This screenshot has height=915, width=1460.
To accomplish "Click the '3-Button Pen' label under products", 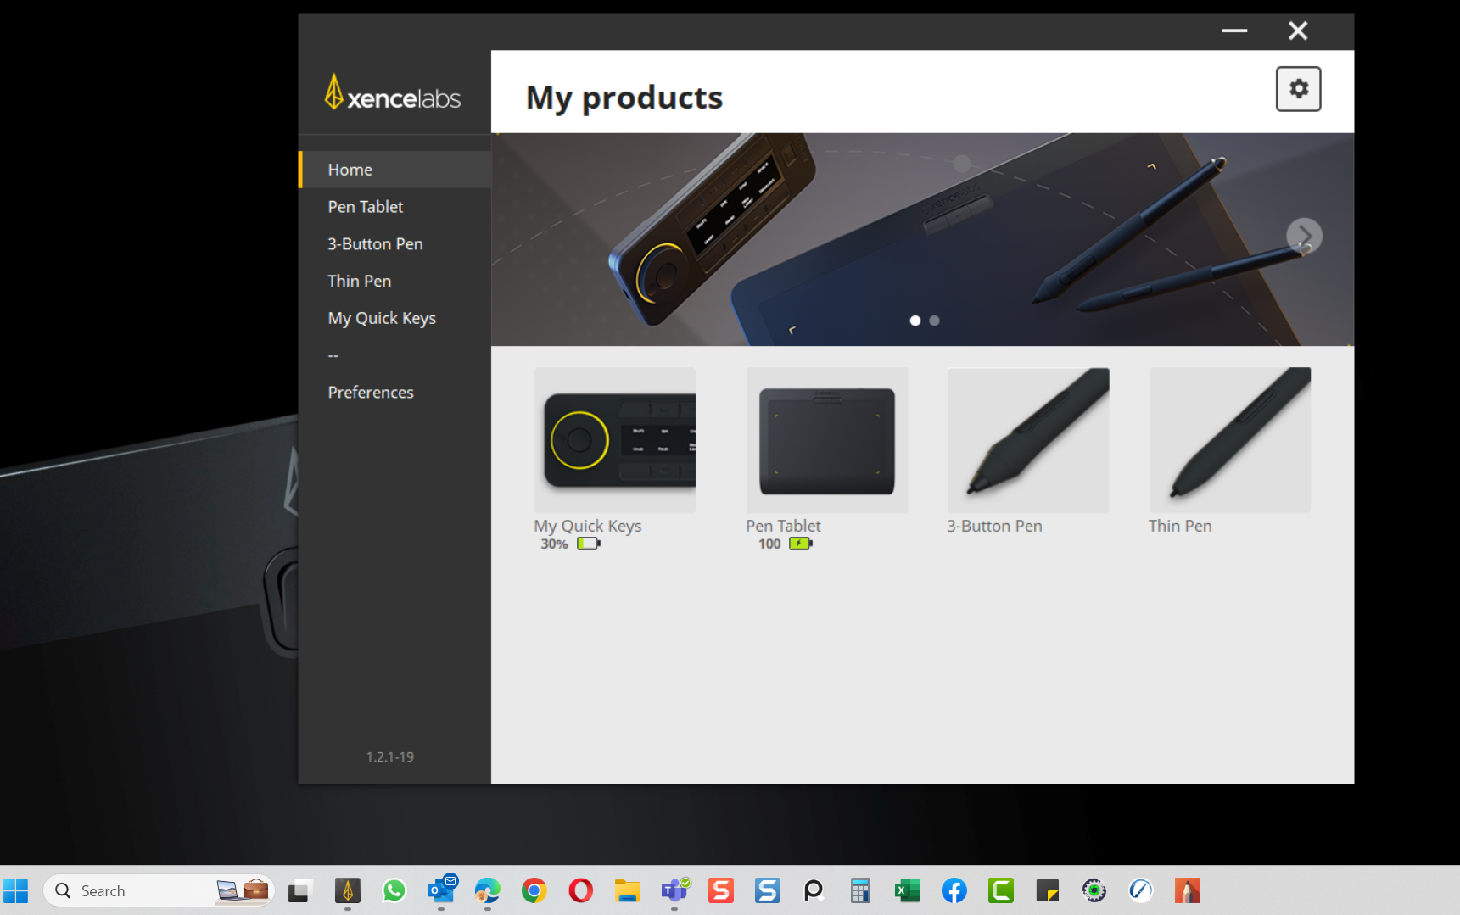I will pyautogui.click(x=994, y=526).
